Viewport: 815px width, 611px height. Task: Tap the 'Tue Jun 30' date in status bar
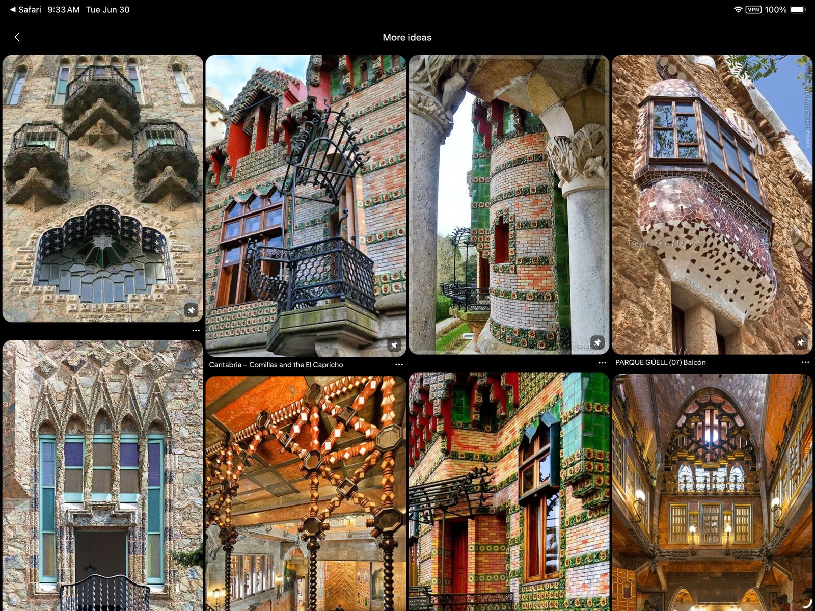108,10
